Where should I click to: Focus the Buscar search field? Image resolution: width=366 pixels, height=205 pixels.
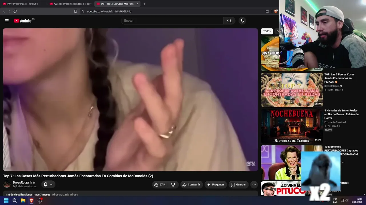pyautogui.click(x=172, y=21)
